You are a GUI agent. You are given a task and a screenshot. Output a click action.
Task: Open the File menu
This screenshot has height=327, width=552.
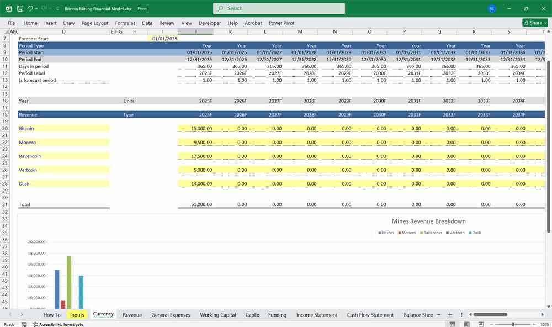click(x=11, y=23)
